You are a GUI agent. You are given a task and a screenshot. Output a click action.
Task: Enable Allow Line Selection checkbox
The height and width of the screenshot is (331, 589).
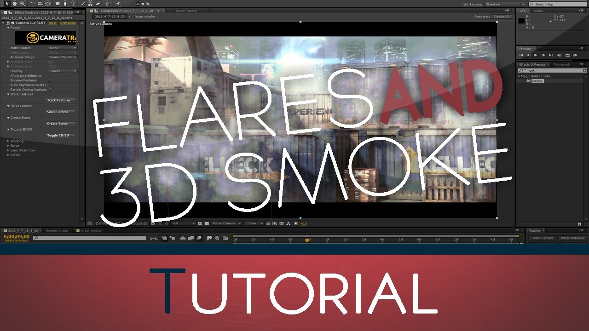tap(49, 75)
